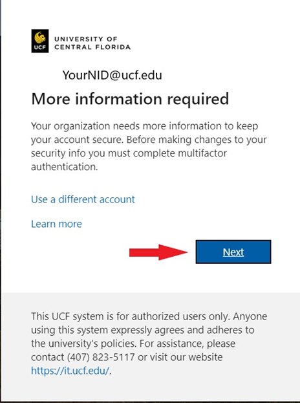Choose Use a different account

coord(83,199)
